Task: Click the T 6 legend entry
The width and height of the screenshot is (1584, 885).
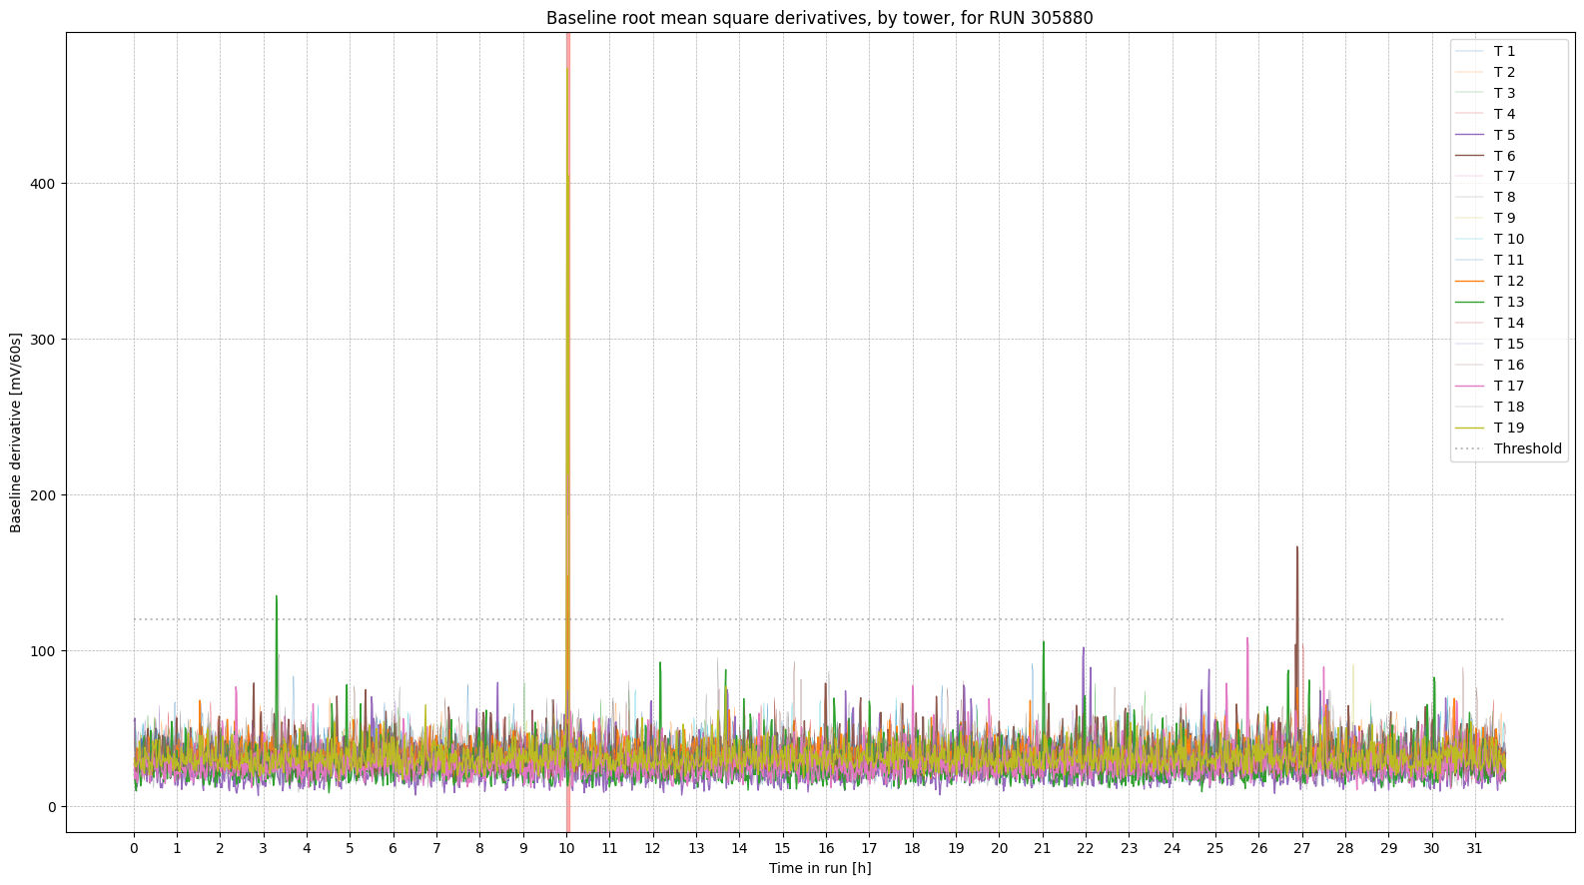Action: [x=1503, y=156]
